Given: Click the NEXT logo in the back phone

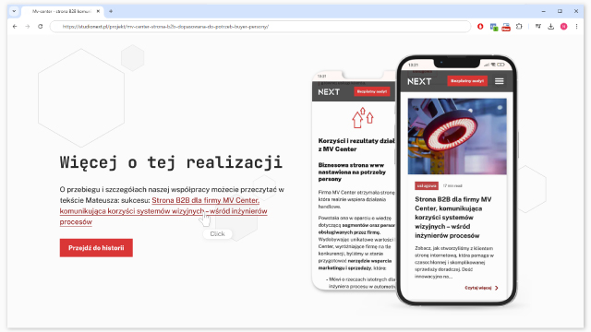Looking at the screenshot, I should coord(329,92).
